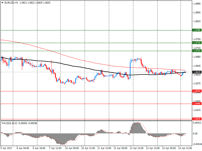Click the 7 Apr 12:00 time axis label
This screenshot has width=202, height=151.
tap(55, 148)
